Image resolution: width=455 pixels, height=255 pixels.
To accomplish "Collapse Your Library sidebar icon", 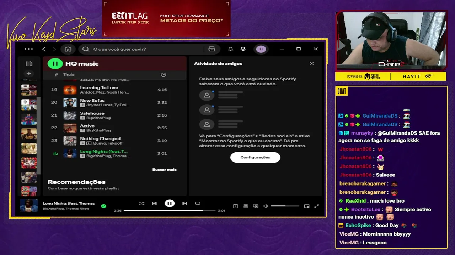I will [x=29, y=64].
